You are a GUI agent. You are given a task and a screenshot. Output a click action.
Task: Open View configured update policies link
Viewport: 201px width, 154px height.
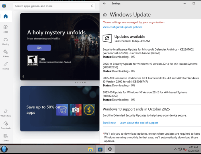(x=123, y=27)
